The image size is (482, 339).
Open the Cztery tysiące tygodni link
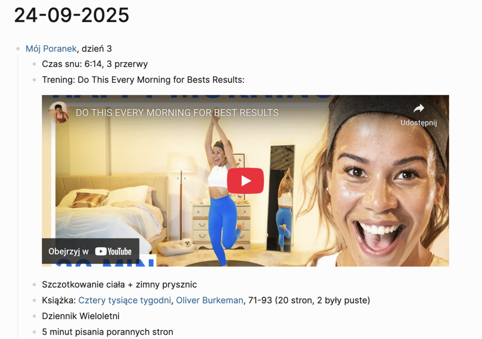[x=124, y=300]
